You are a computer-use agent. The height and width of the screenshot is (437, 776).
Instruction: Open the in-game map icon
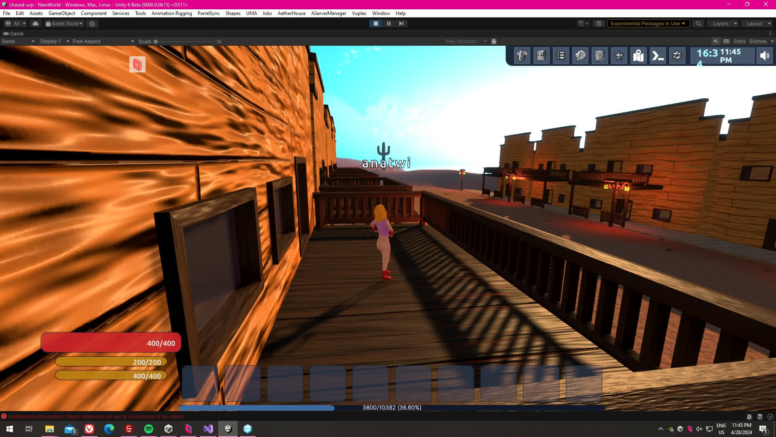tap(638, 56)
